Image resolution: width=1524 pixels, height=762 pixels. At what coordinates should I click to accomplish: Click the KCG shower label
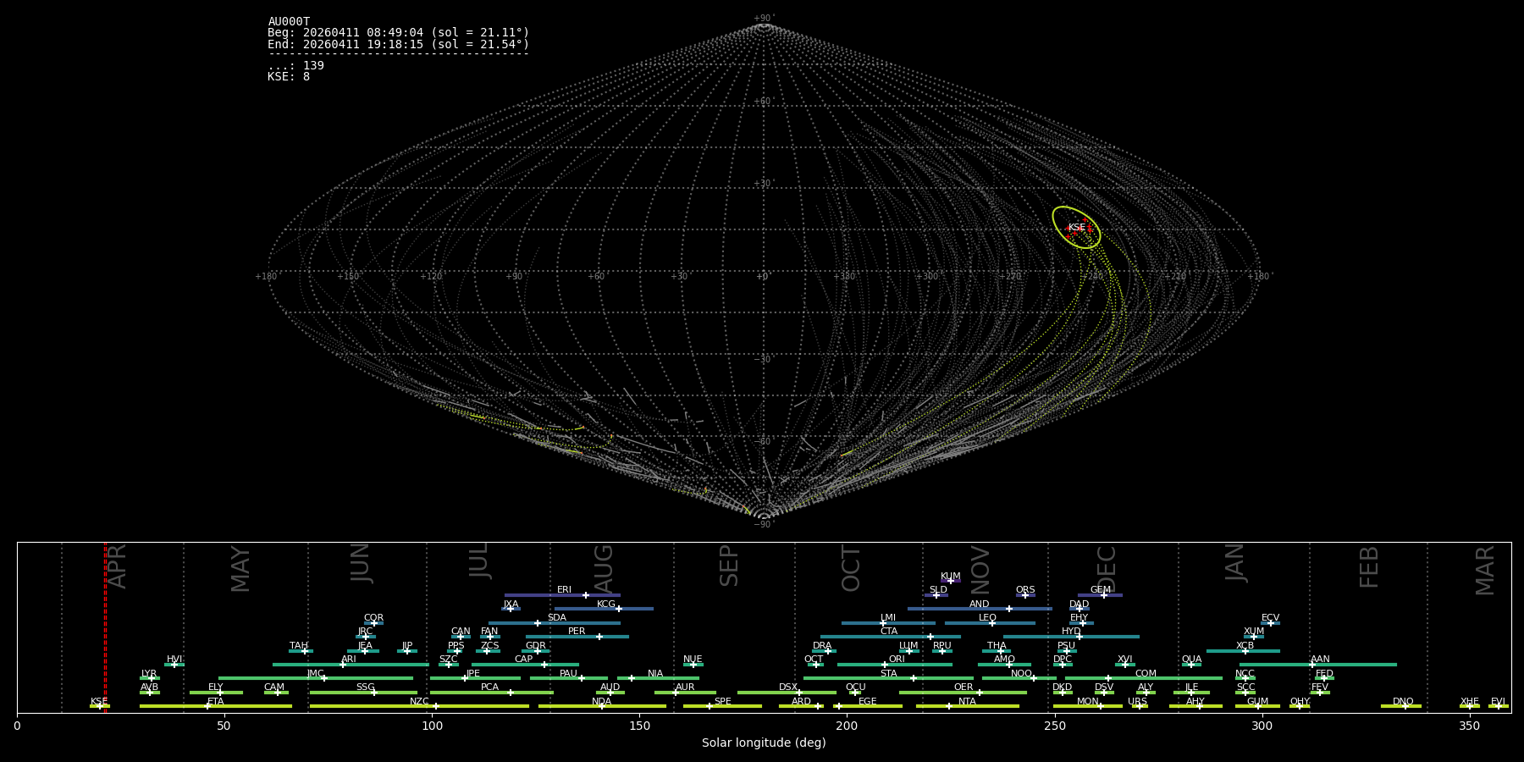605,605
